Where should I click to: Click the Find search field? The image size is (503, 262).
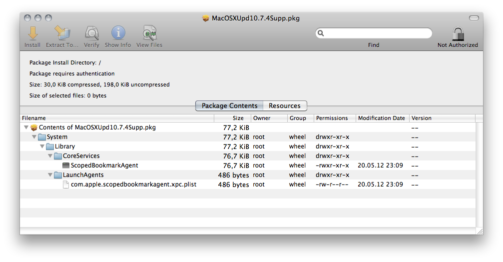tap(374, 33)
